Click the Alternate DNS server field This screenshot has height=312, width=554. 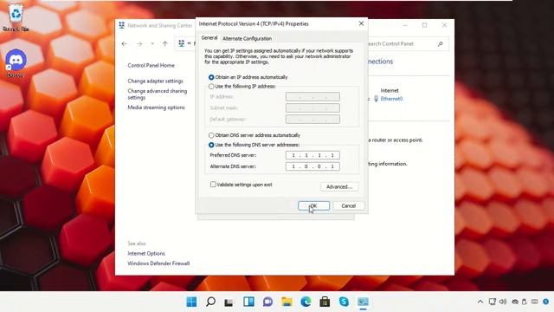tap(312, 166)
